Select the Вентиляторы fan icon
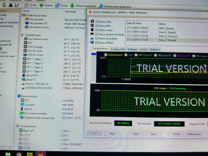Viewport: 208px width, 156px height. pyautogui.click(x=19, y=96)
